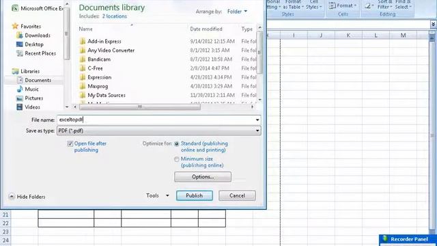Select the Maxprog folder icon
This screenshot has width=437, height=246.
[82, 86]
